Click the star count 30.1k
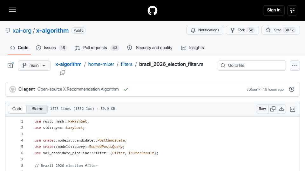Image resolution: width=305 pixels, height=171 pixels. 289,30
